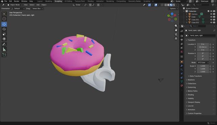Screen dimensions: 217x125
Task: Activate the Cursor tool
Action: pyautogui.click(x=4, y=19)
